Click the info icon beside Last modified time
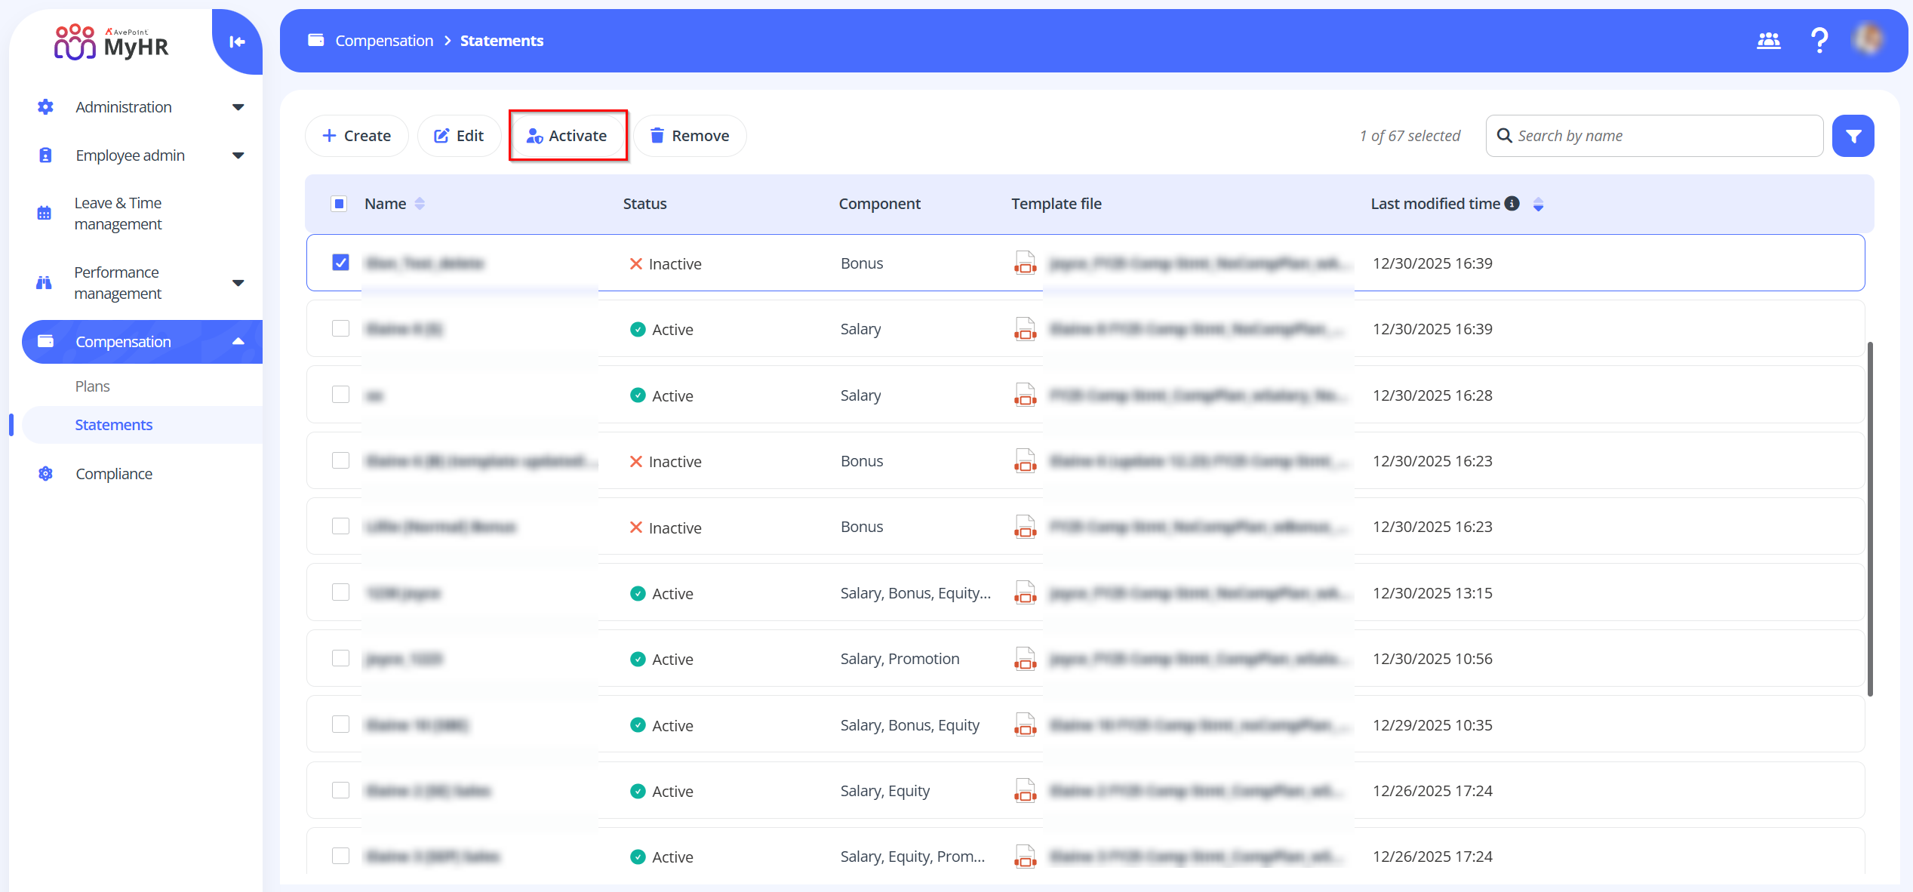Image resolution: width=1913 pixels, height=892 pixels. (x=1512, y=204)
